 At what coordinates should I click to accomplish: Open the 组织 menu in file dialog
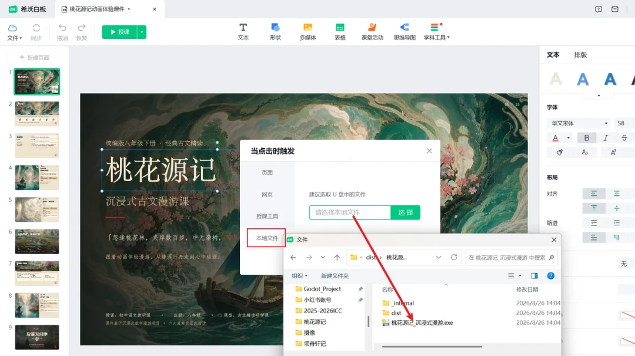coord(300,276)
